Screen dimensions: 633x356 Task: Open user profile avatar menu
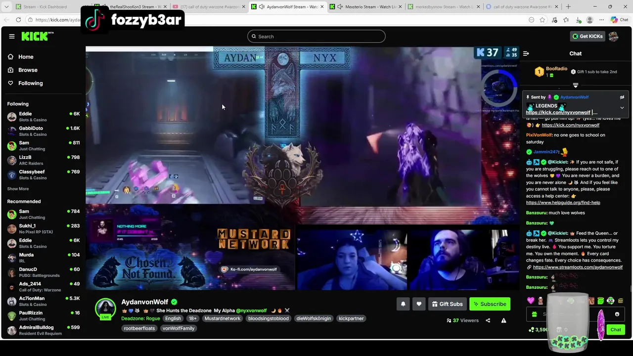tap(613, 36)
